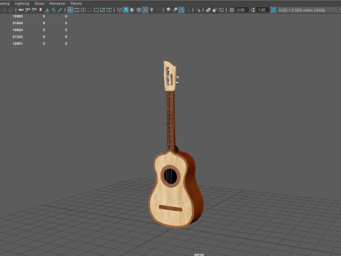
Task: Toggle 2D Pan/Zoom icon
Action: pos(54,10)
